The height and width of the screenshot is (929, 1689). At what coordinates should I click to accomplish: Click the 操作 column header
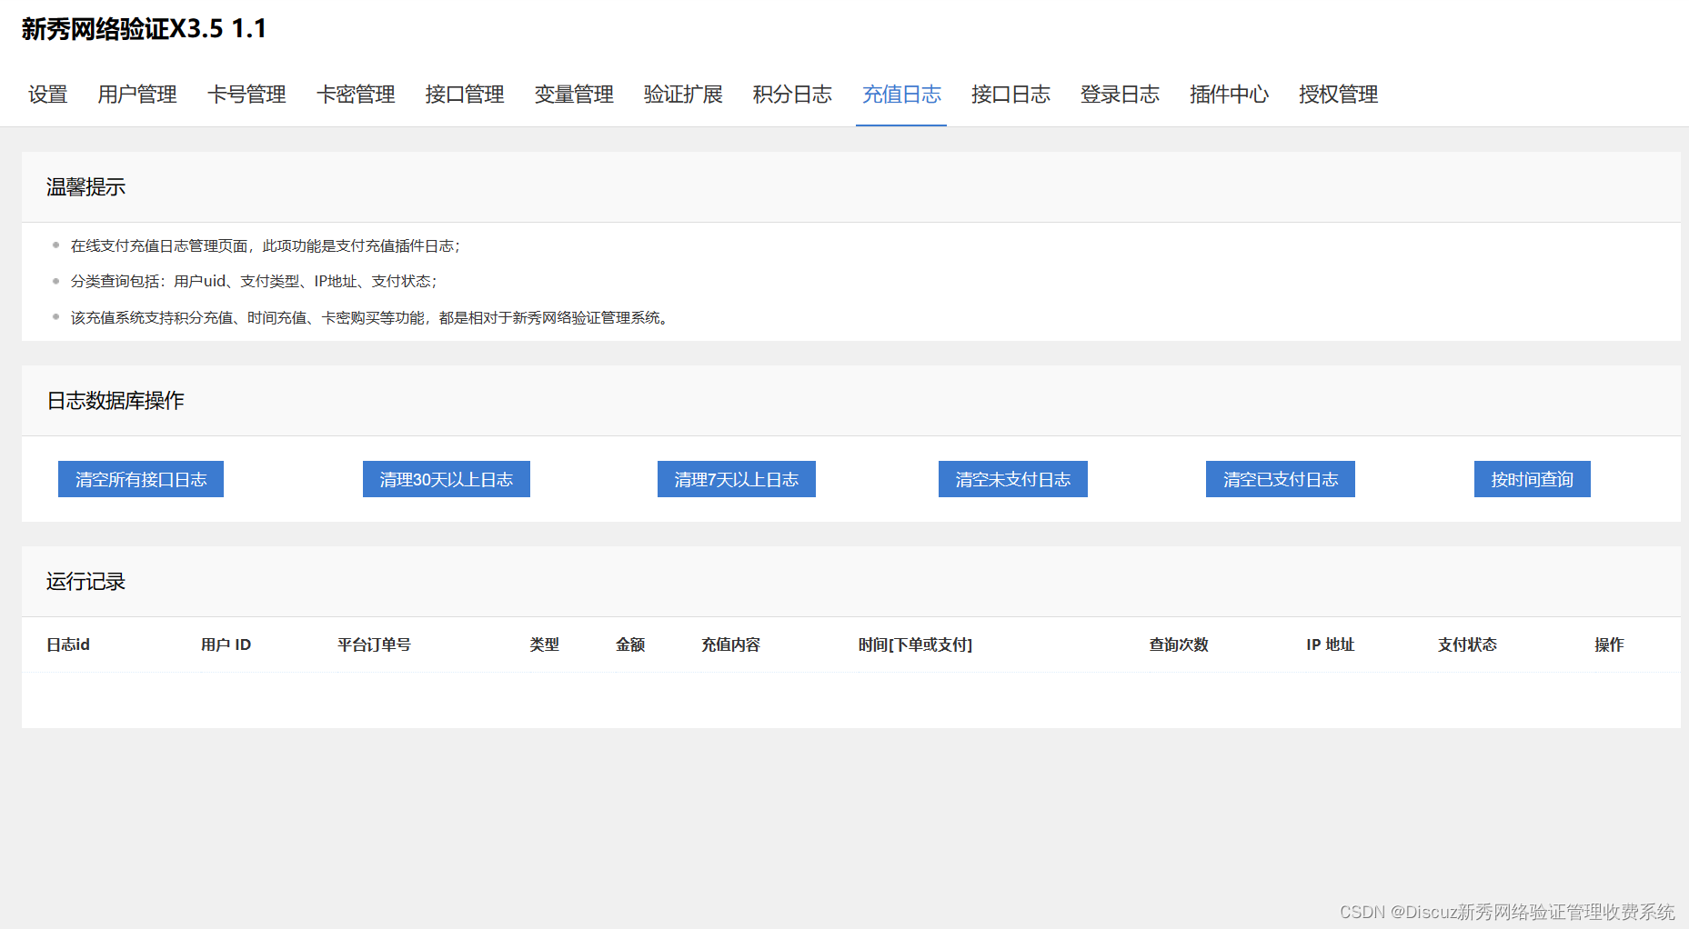(x=1609, y=644)
